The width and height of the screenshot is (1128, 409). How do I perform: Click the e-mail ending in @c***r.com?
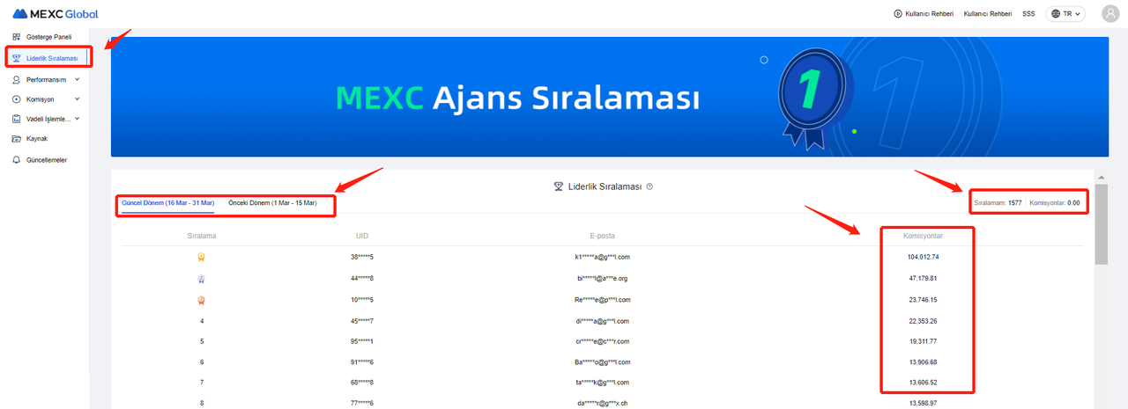[602, 341]
